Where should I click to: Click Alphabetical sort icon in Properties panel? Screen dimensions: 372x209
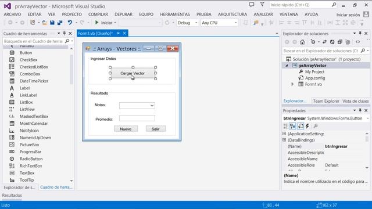point(292,126)
